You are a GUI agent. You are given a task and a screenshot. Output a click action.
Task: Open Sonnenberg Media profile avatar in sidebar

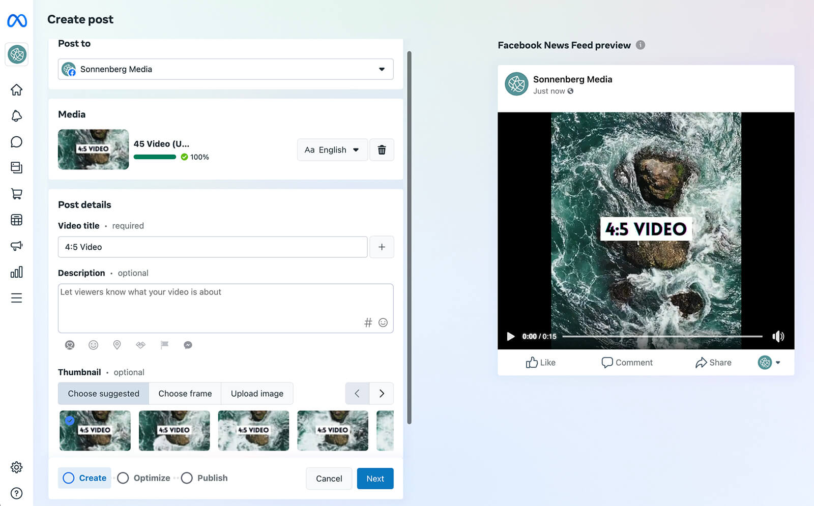click(17, 54)
